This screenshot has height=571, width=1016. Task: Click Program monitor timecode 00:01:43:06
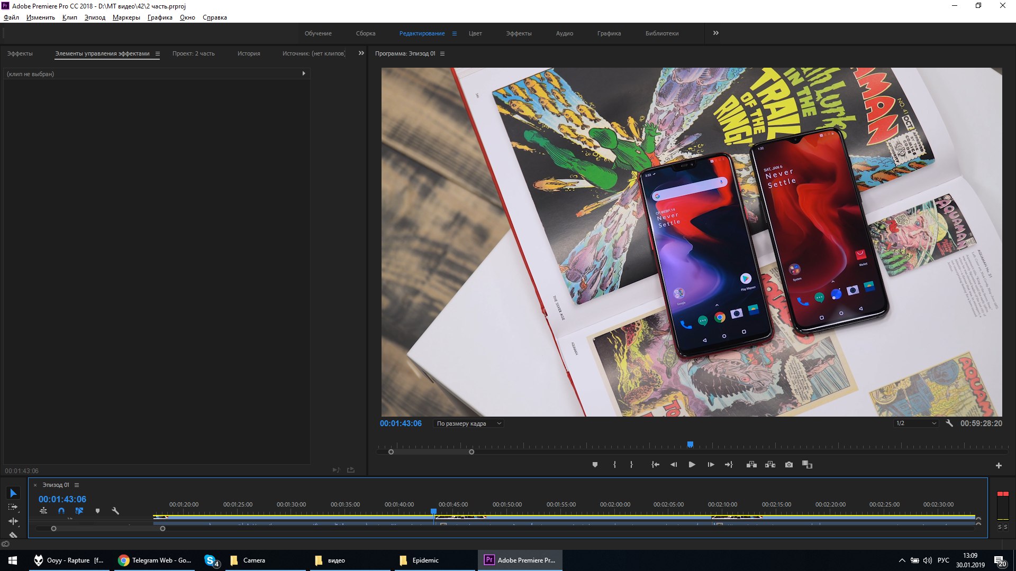[x=401, y=423]
